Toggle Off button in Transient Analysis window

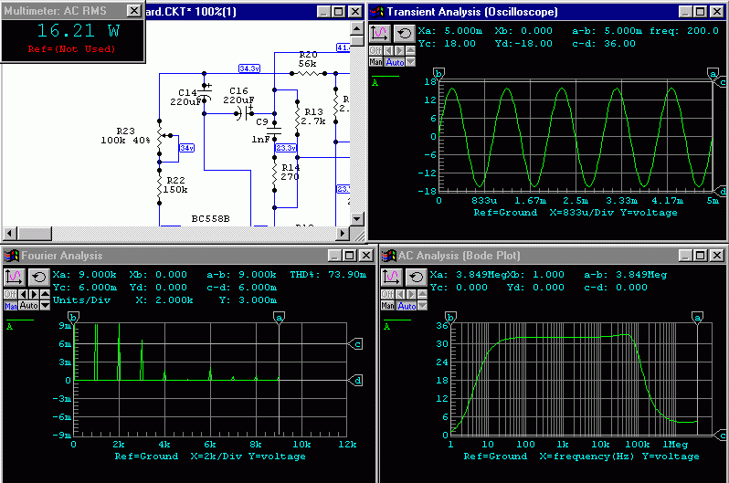click(375, 50)
